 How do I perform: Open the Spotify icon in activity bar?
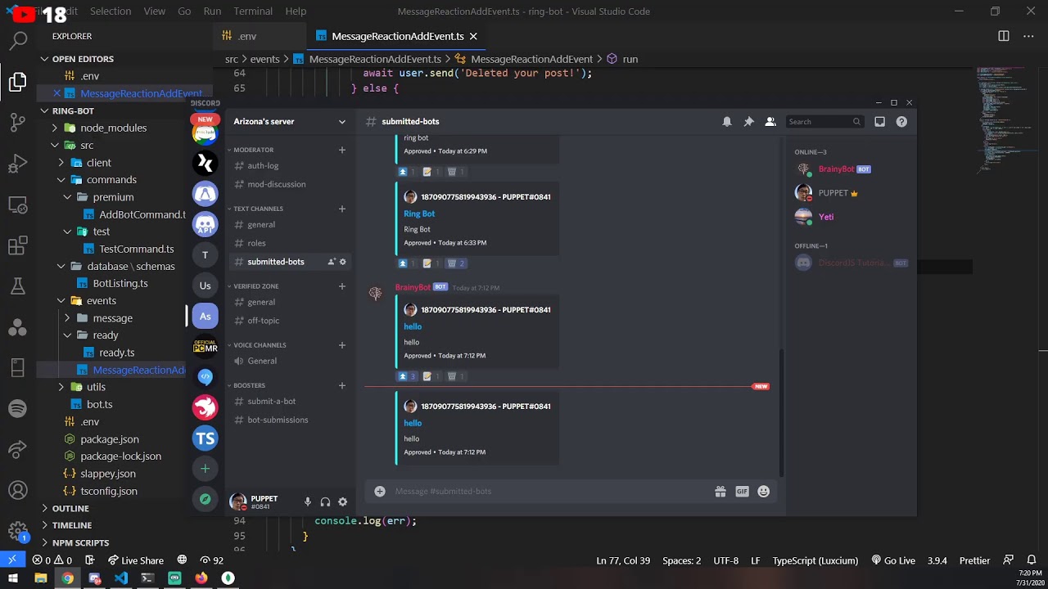pyautogui.click(x=18, y=407)
